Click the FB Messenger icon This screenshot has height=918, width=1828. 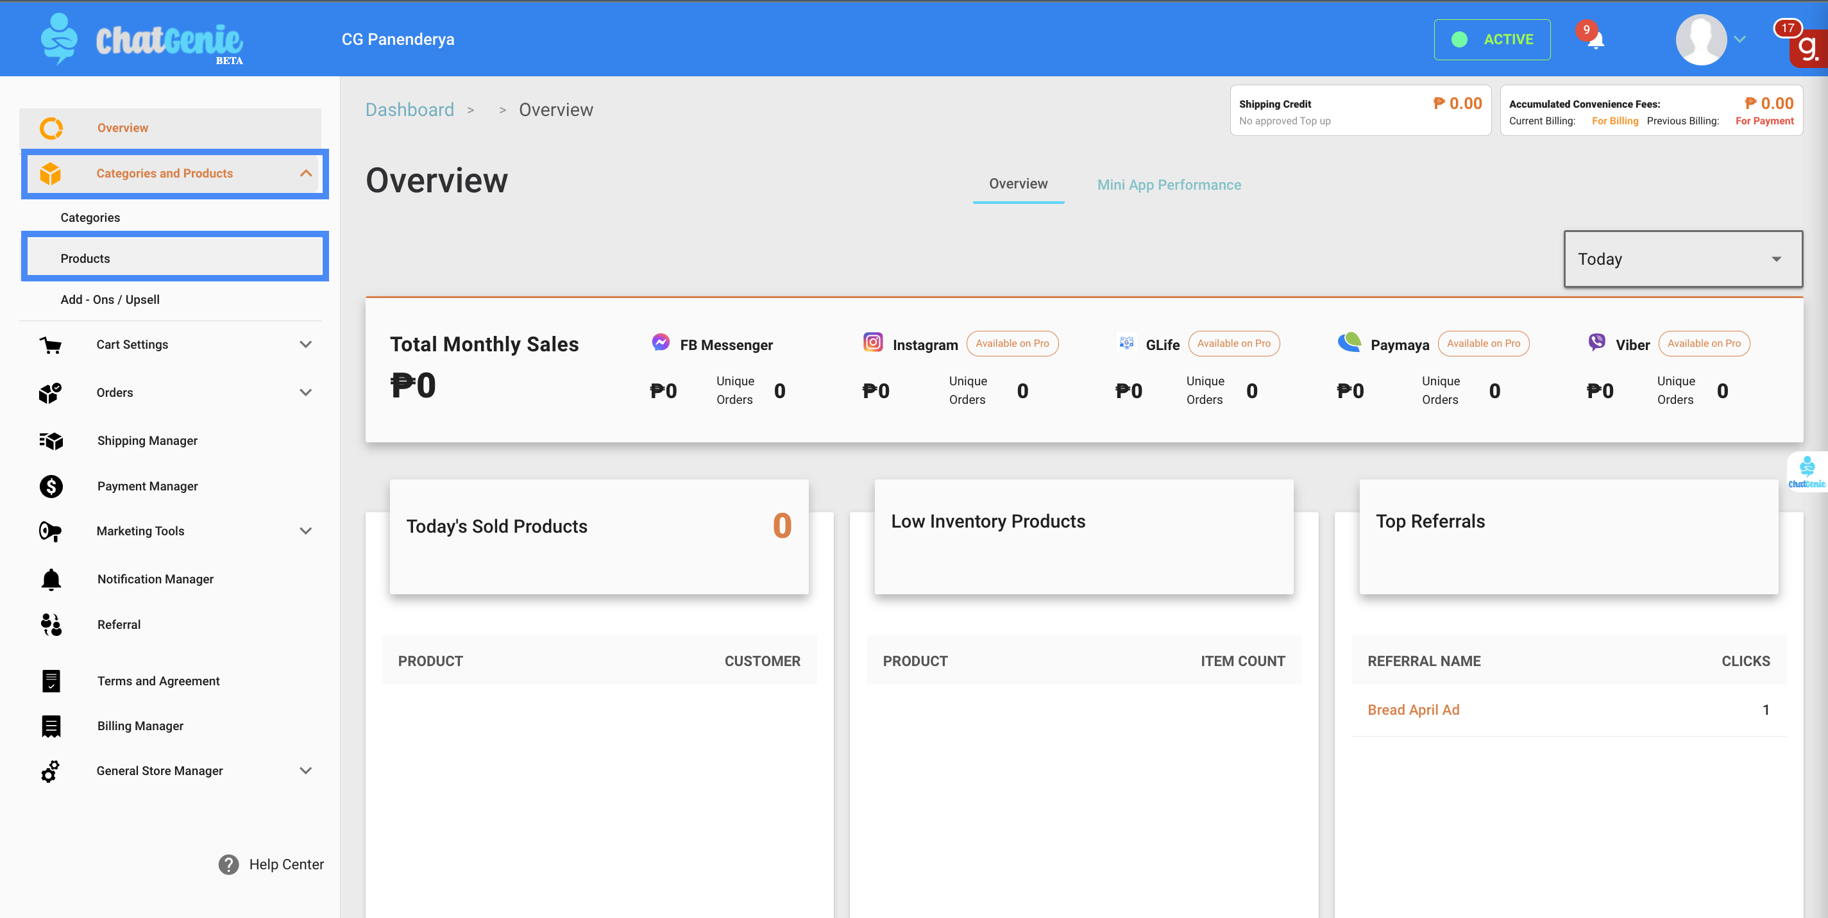(x=661, y=343)
